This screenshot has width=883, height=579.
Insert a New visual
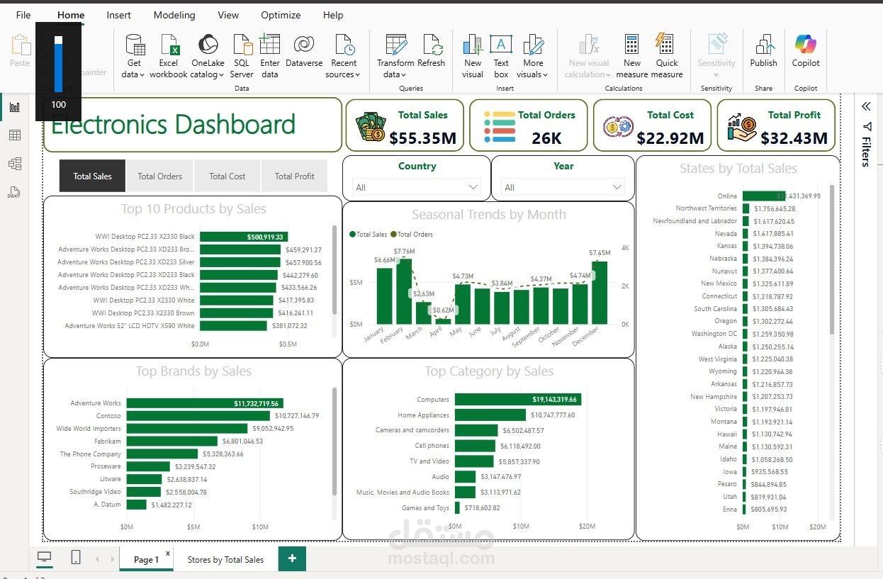[x=473, y=56]
